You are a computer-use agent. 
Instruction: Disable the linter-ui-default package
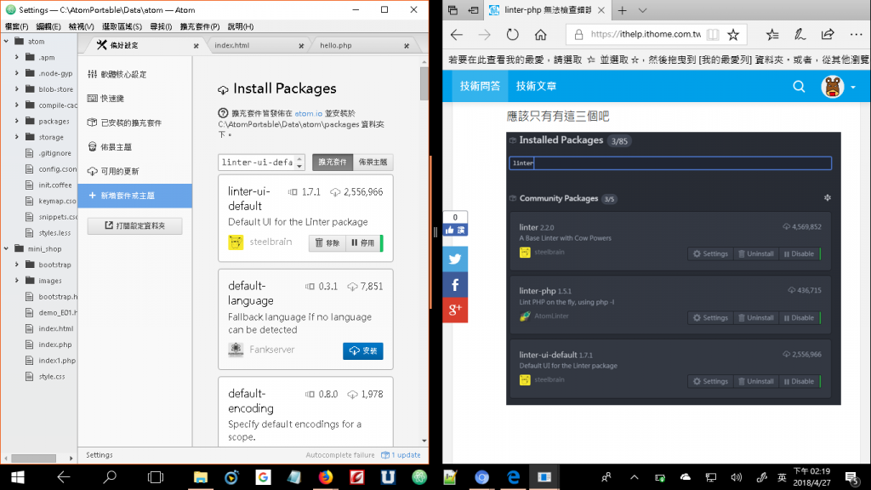pos(364,242)
